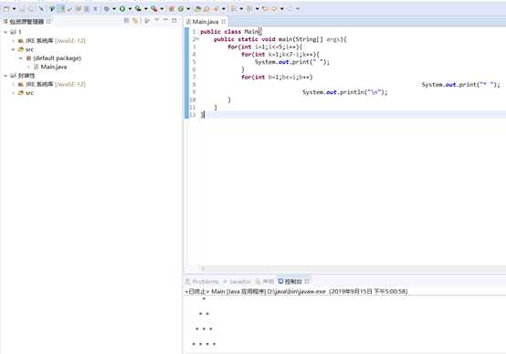Click the console launch line with javaw.exe

click(x=296, y=291)
